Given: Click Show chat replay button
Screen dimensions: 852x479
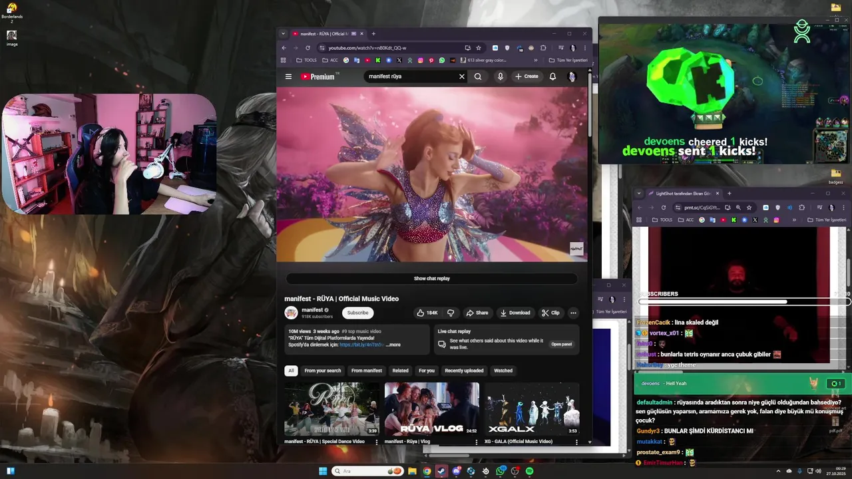Looking at the screenshot, I should [432, 279].
